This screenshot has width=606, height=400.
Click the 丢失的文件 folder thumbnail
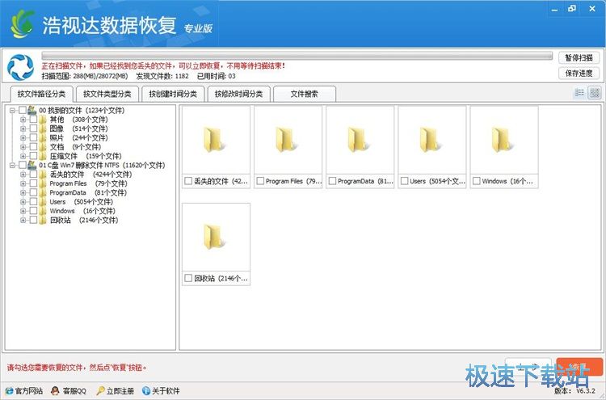[x=216, y=141]
